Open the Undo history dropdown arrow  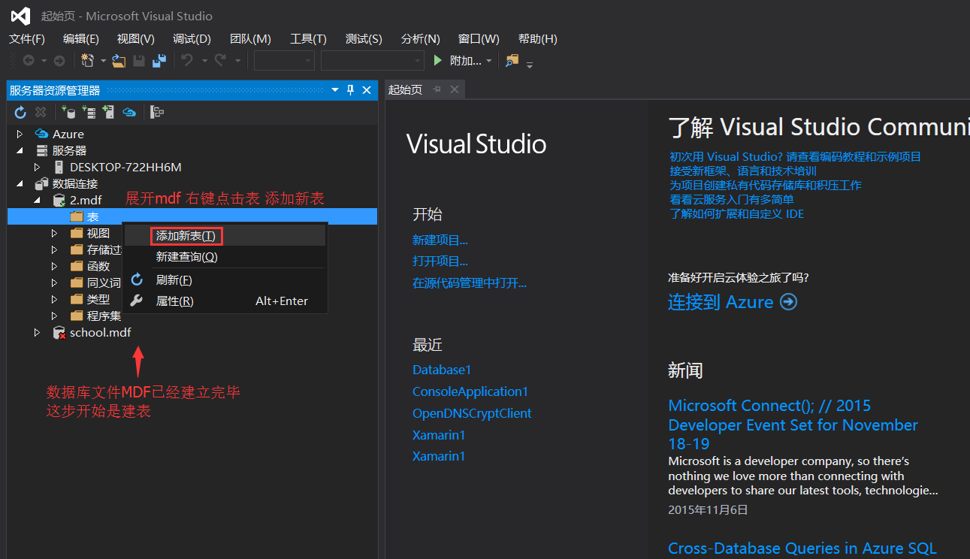tap(204, 61)
